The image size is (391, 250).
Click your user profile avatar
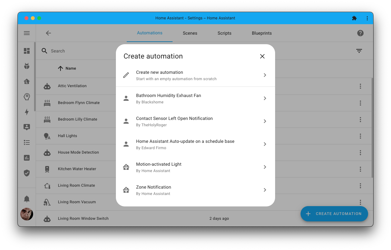click(27, 214)
